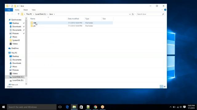Click This PC in address breadcrumb
Viewport: 197px width, 110px height.
[29, 14]
